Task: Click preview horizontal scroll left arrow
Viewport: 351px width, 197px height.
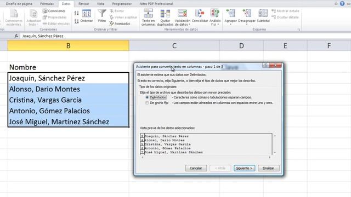Action: [x=143, y=157]
